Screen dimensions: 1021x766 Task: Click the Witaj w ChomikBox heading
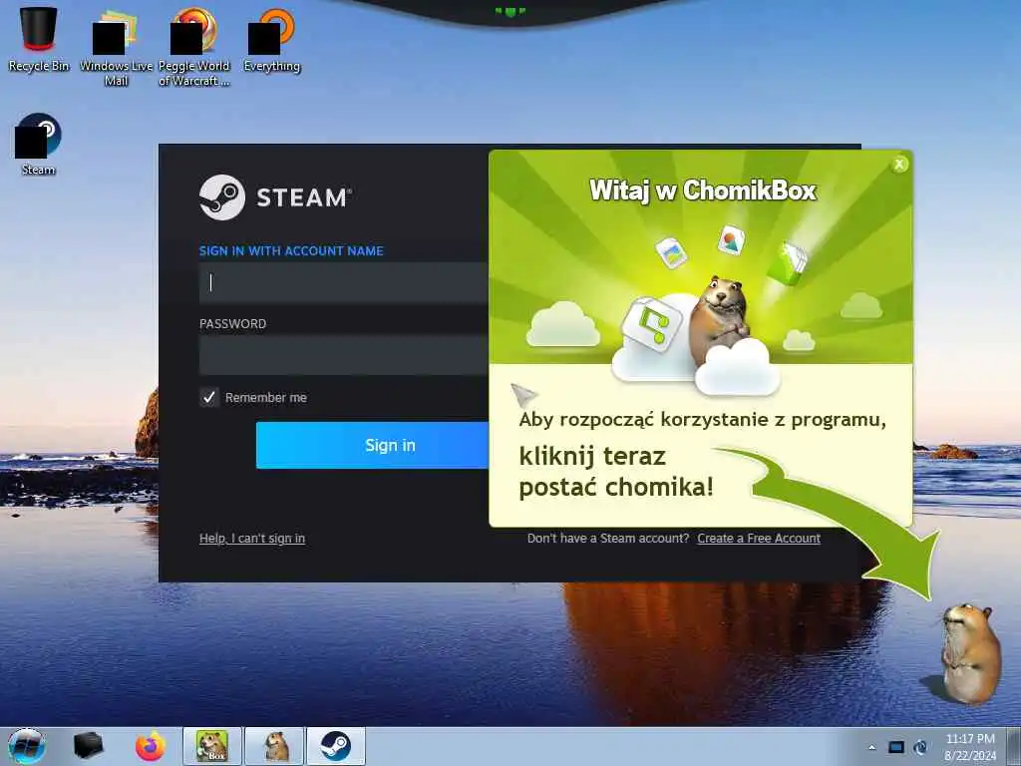coord(703,191)
